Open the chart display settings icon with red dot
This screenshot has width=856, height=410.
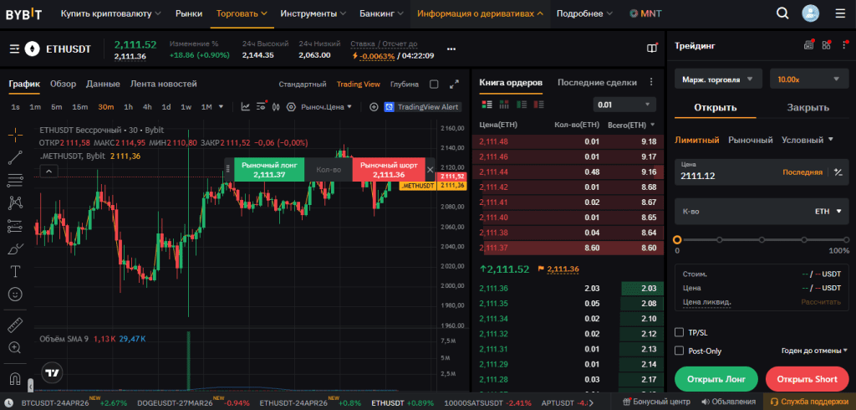coord(261,106)
